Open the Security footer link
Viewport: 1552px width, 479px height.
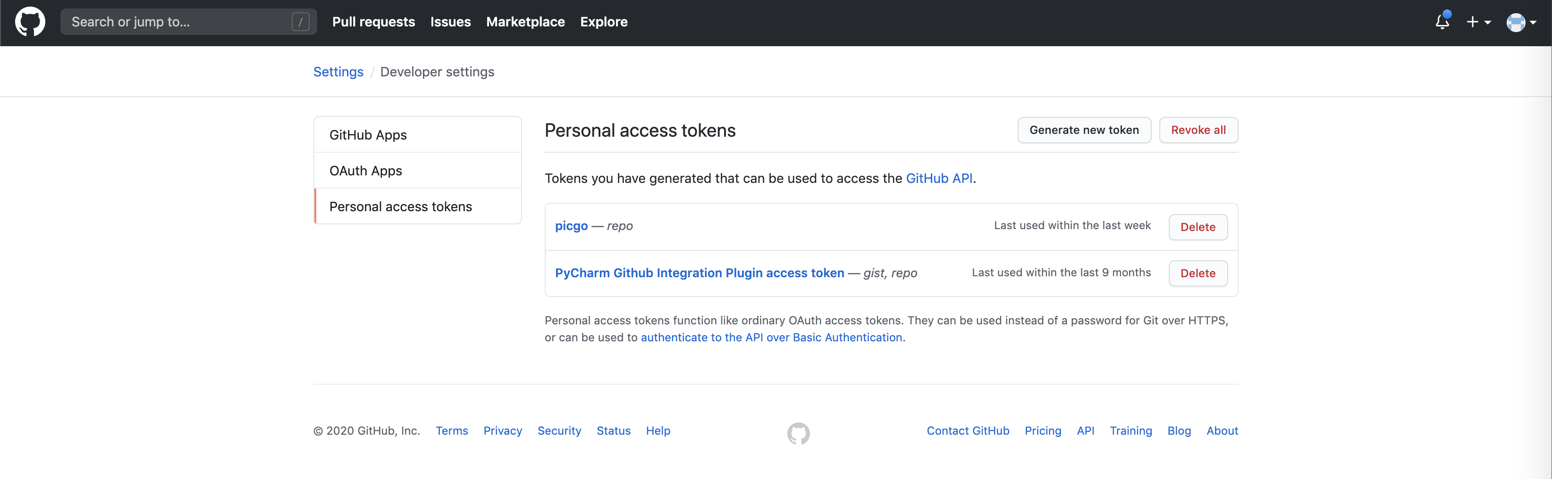[x=559, y=431]
